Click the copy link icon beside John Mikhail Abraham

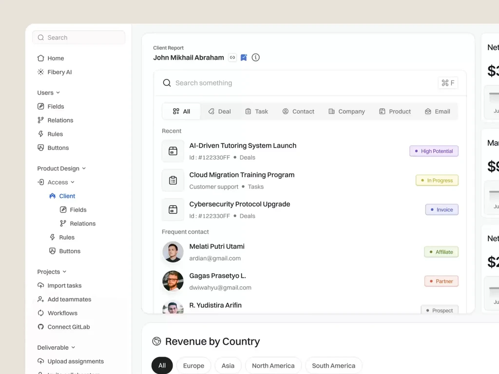[x=232, y=57]
